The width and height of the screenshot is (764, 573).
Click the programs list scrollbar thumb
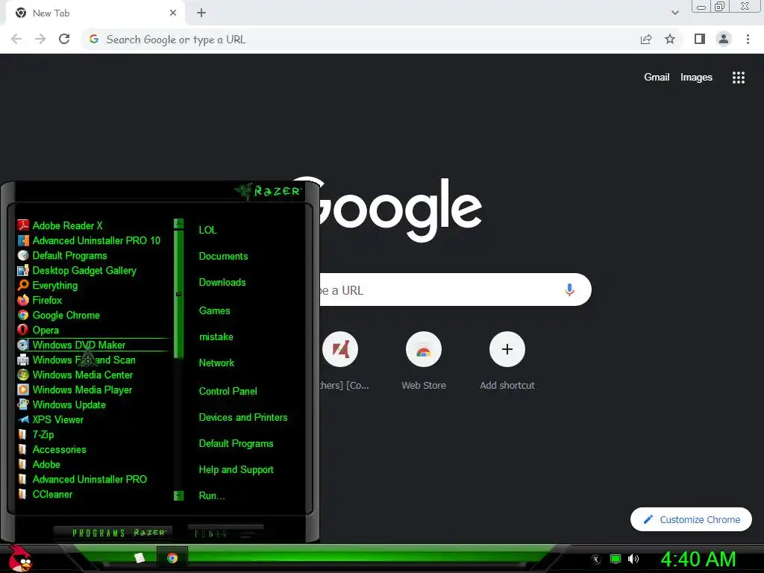[x=178, y=294]
